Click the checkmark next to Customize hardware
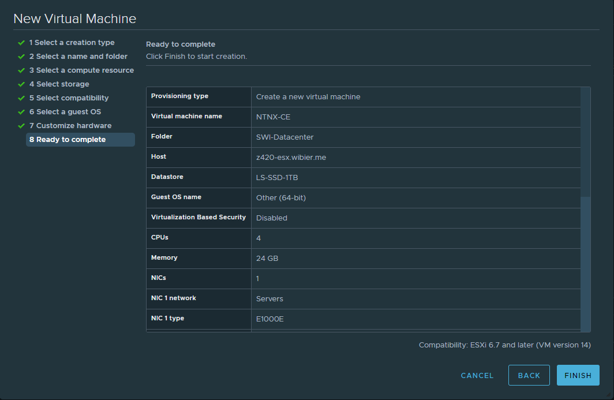The width and height of the screenshot is (614, 400). [21, 126]
